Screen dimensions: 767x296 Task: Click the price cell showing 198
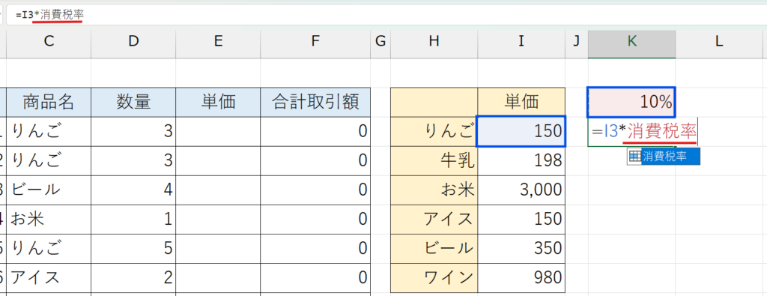click(521, 161)
